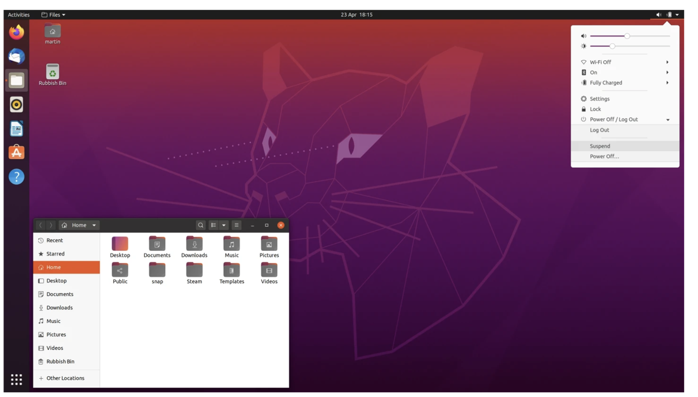The image size is (698, 397).
Task: Select the Pictures folder in file grid
Action: point(269,247)
